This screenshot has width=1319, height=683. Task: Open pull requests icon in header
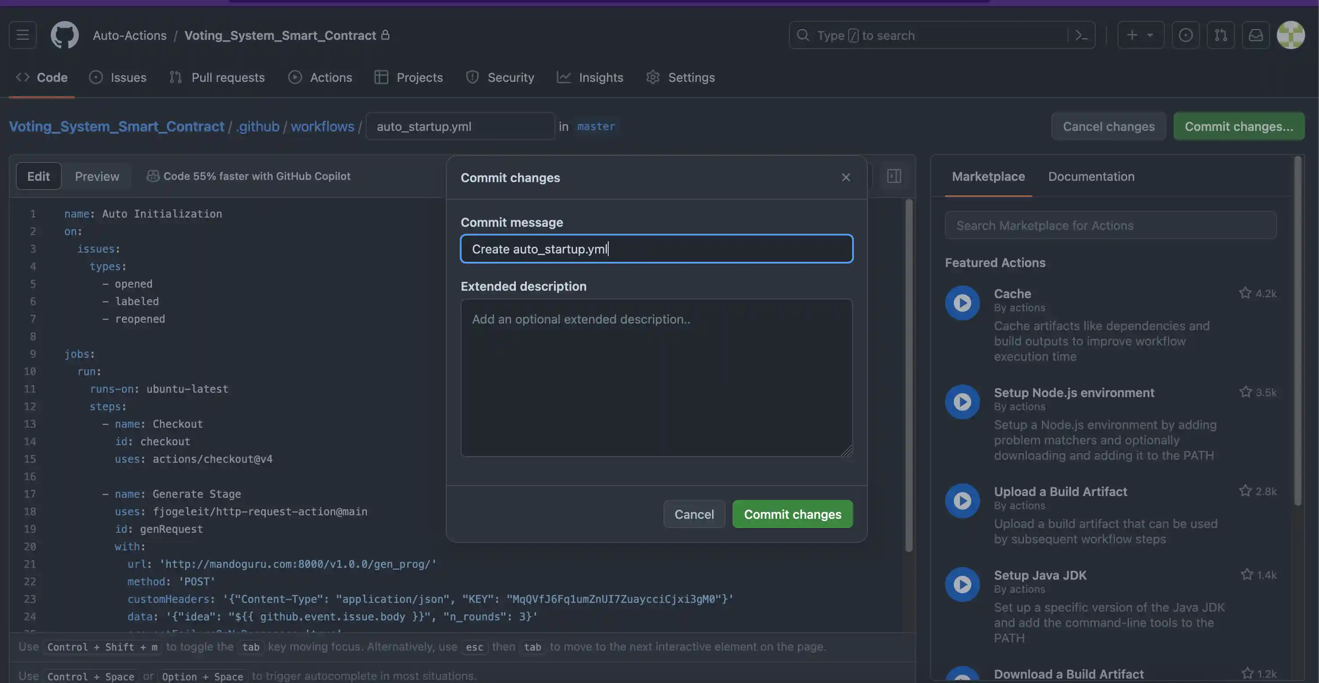click(x=1220, y=35)
